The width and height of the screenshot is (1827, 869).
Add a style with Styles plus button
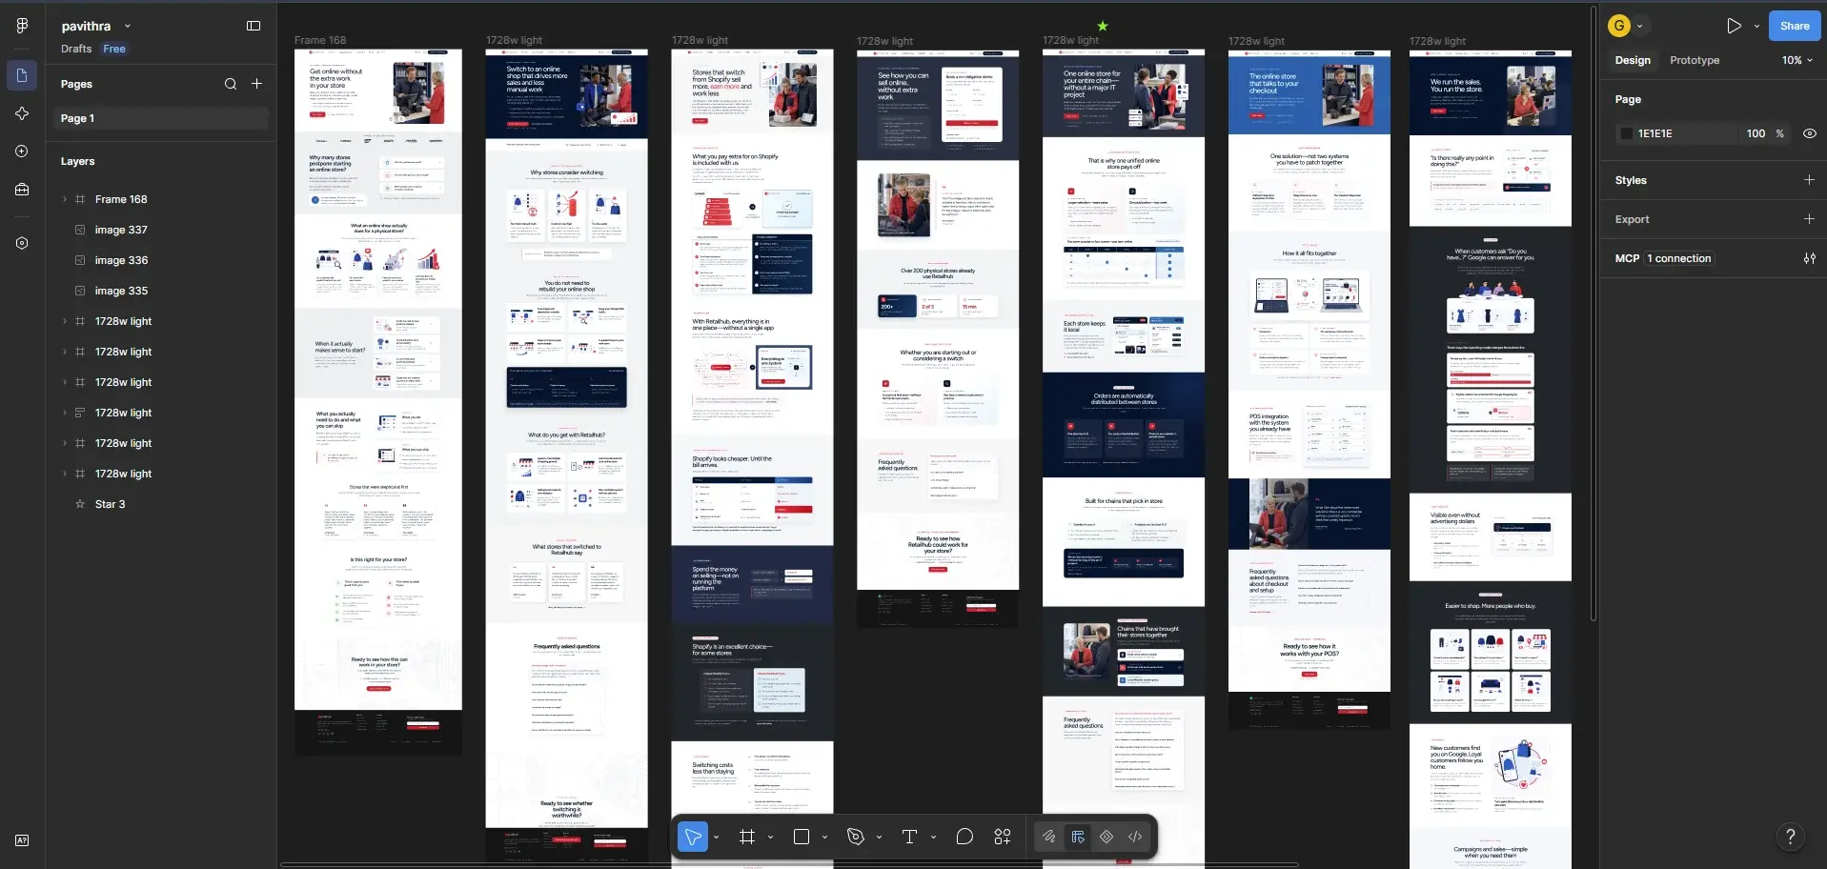coord(1809,180)
